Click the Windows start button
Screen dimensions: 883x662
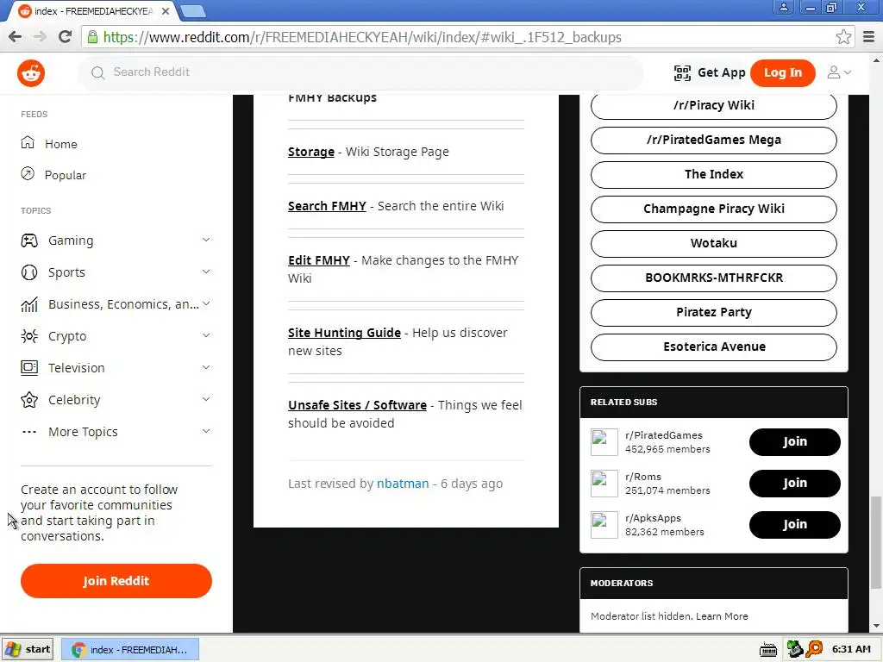click(28, 650)
